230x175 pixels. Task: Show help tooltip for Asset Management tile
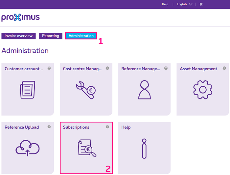pyautogui.click(x=224, y=68)
